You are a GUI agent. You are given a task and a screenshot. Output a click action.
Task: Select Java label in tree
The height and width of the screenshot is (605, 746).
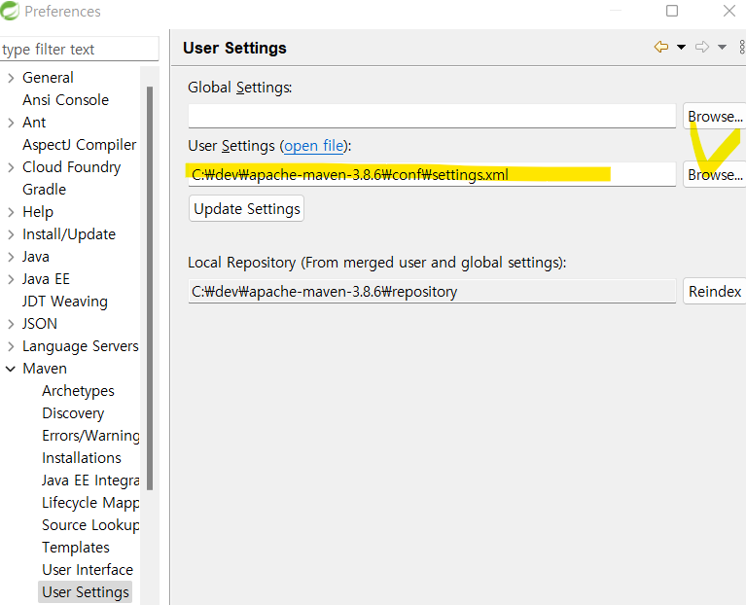pyautogui.click(x=36, y=257)
